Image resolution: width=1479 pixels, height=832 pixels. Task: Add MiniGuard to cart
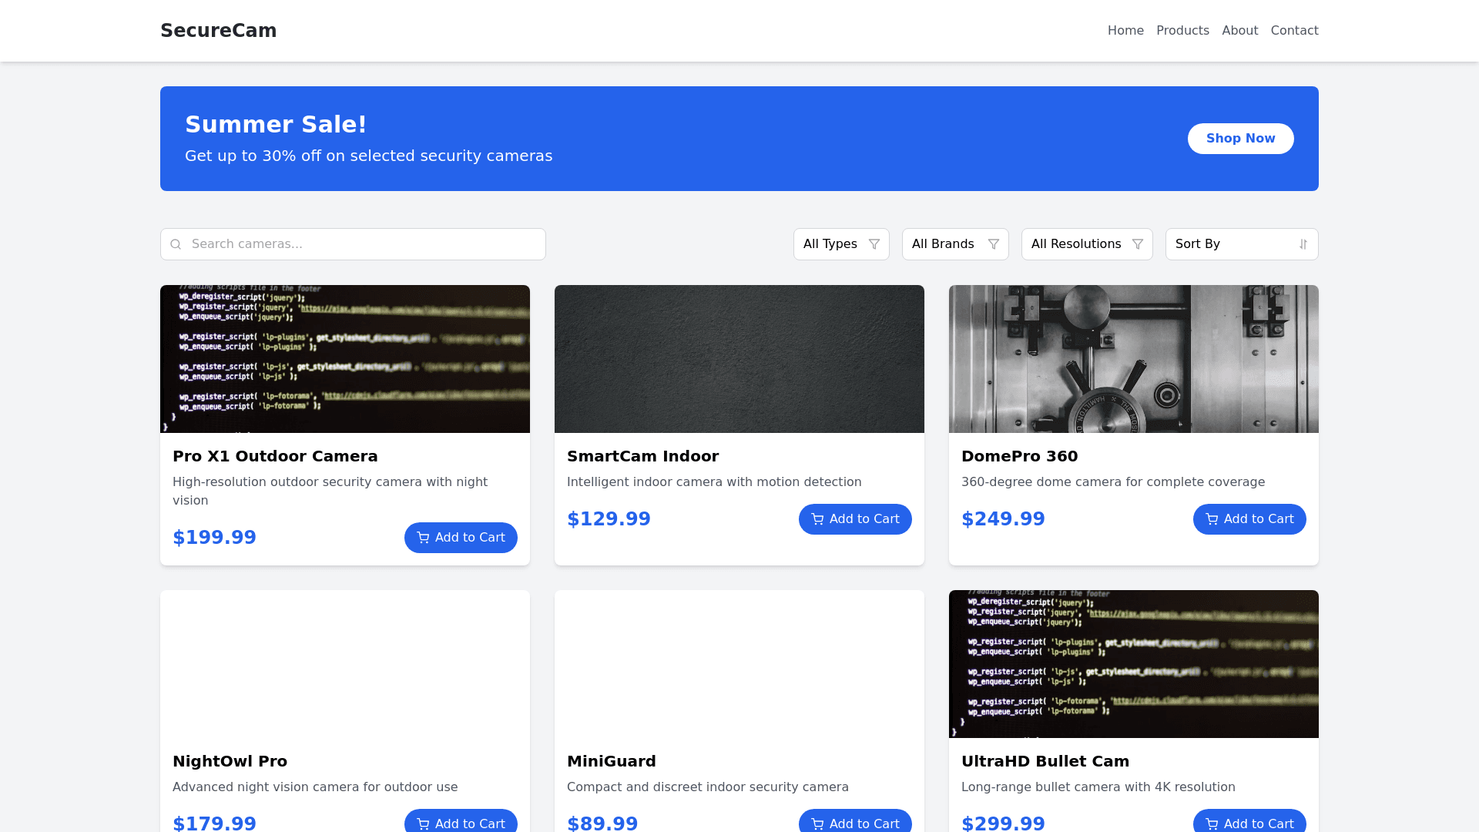point(855,821)
